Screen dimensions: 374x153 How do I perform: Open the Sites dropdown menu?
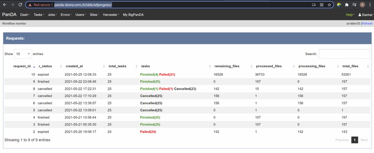click(x=95, y=15)
